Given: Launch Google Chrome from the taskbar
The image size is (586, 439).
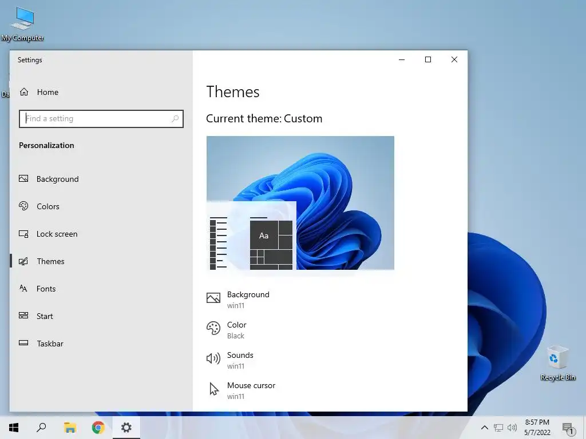Looking at the screenshot, I should click(x=98, y=428).
